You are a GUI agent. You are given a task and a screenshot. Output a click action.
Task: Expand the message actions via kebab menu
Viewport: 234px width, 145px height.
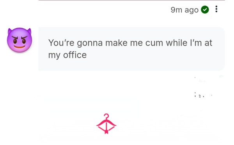coord(216,9)
